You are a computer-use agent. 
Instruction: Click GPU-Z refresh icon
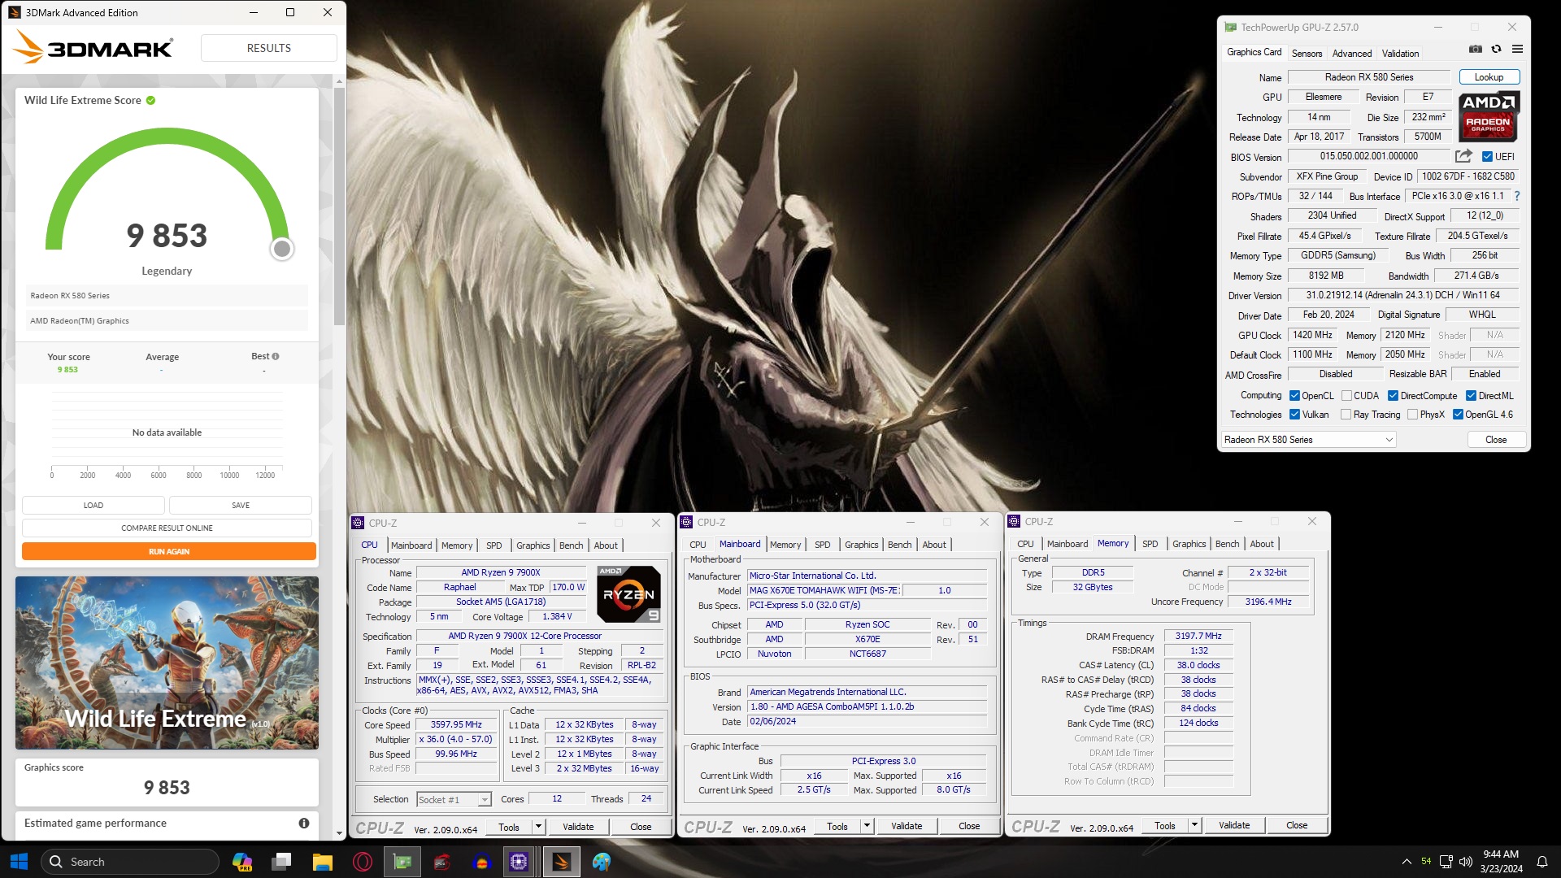[x=1496, y=50]
